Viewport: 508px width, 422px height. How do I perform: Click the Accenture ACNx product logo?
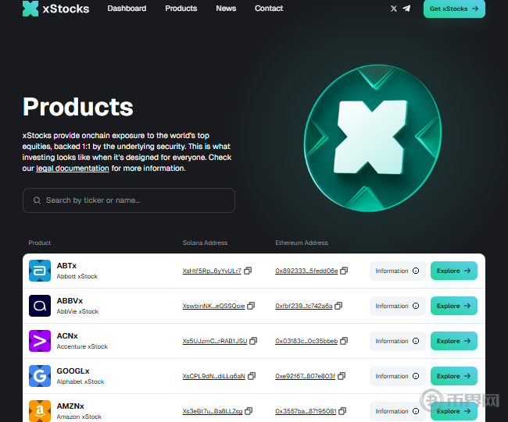click(40, 341)
